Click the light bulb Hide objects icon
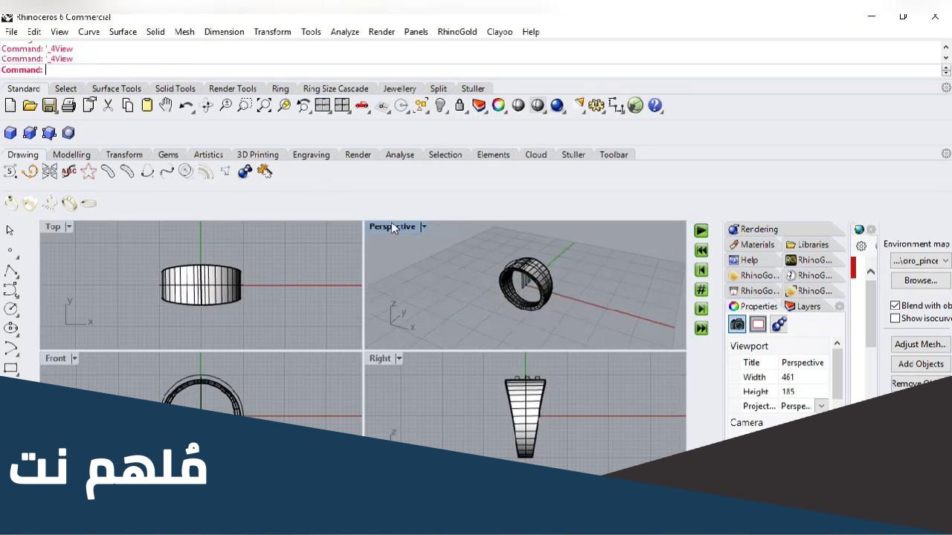952x535 pixels. (x=441, y=106)
